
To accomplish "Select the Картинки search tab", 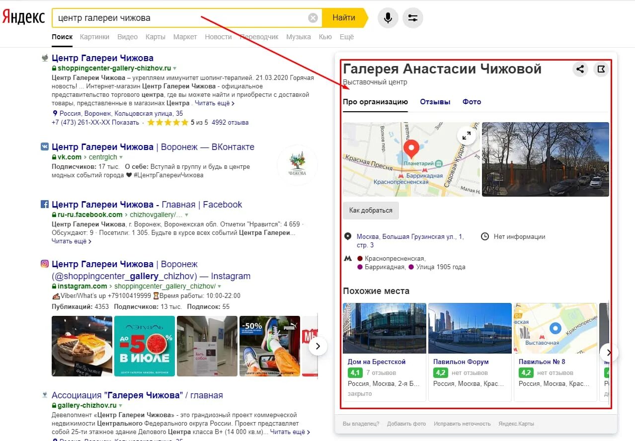I will (x=94, y=37).
